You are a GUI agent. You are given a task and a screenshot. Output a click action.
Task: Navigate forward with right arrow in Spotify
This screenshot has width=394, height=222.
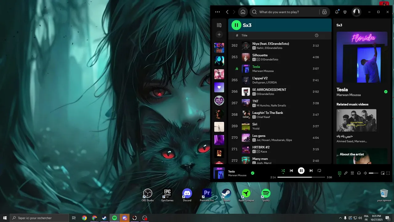pyautogui.click(x=234, y=12)
